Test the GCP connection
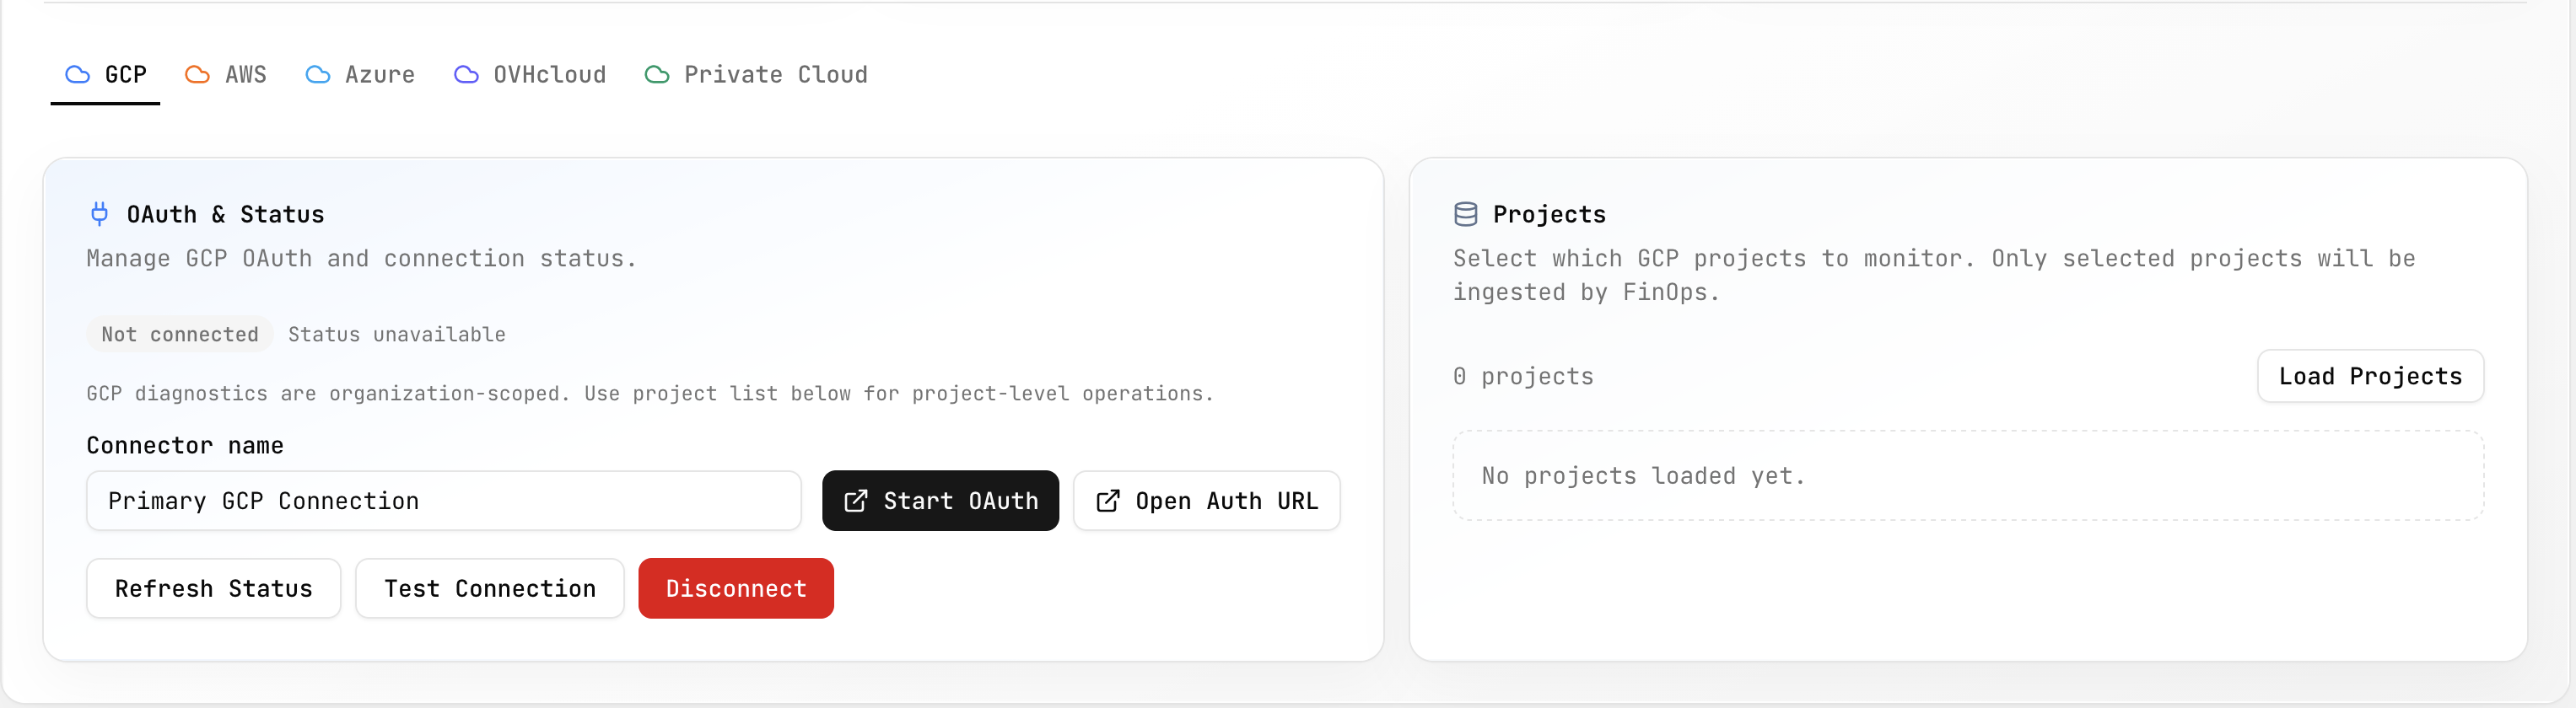This screenshot has width=2576, height=708. (489, 588)
